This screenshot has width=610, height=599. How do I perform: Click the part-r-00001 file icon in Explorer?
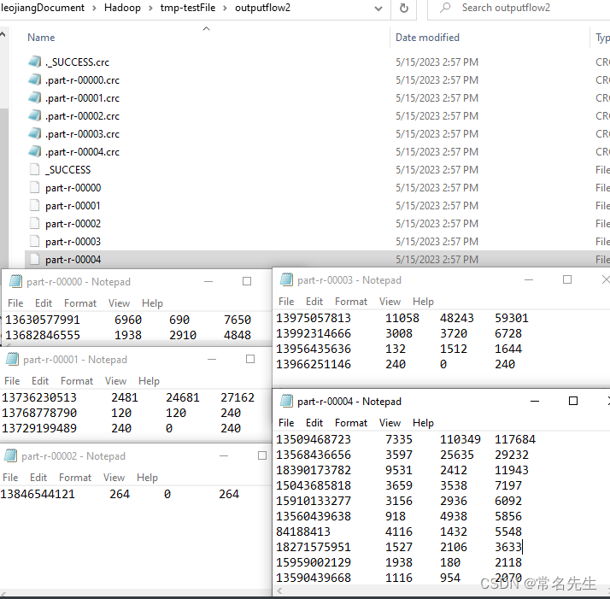point(35,205)
